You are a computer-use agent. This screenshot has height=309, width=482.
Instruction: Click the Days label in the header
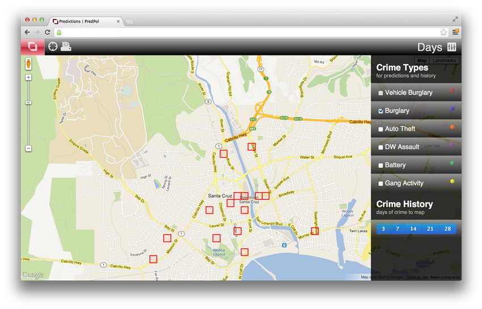click(x=429, y=48)
